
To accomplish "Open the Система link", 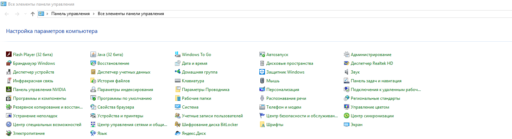I will coord(190,107).
